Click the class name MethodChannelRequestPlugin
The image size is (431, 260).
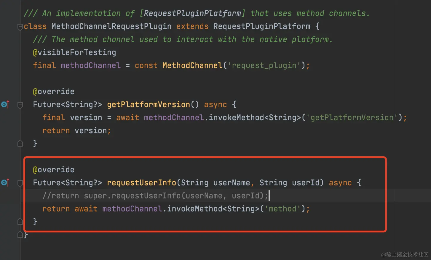[x=111, y=26]
